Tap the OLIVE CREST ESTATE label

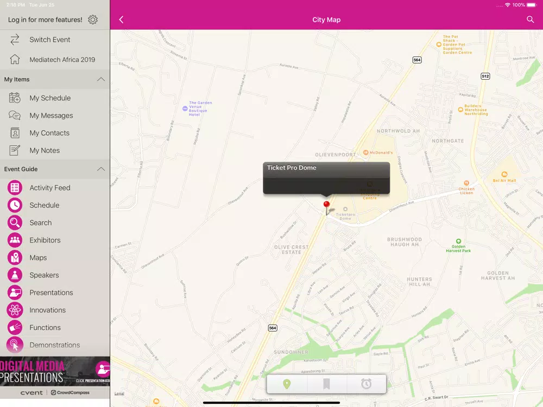click(291, 250)
